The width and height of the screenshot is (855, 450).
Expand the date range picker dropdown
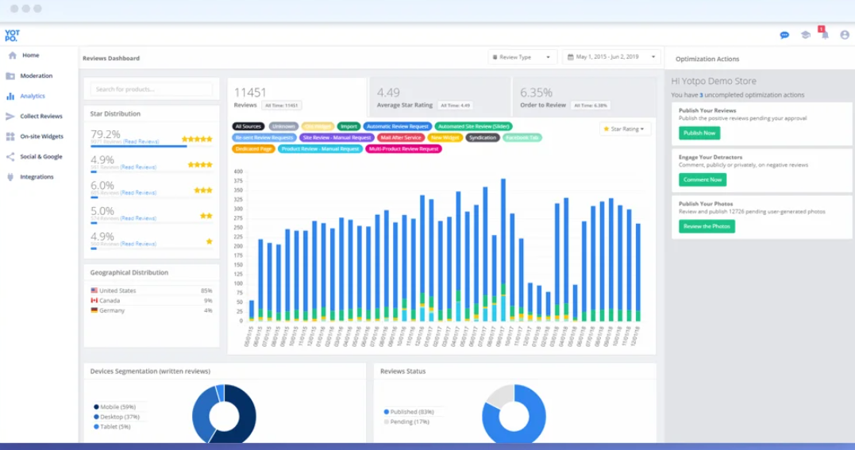point(610,56)
